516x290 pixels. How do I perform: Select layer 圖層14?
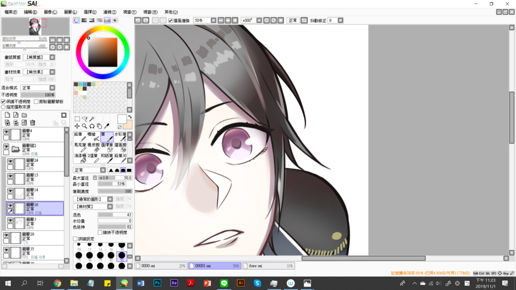pyautogui.click(x=35, y=194)
